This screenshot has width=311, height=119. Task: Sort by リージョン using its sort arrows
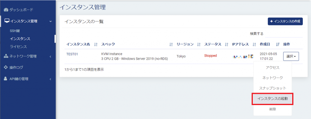tap(199, 45)
